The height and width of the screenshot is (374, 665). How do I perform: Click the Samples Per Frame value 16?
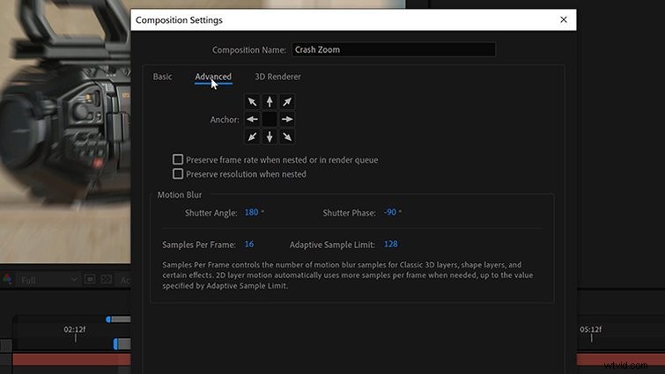(x=249, y=244)
